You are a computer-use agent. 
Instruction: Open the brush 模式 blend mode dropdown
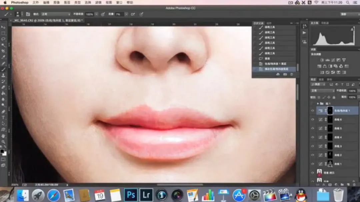[x=55, y=14]
